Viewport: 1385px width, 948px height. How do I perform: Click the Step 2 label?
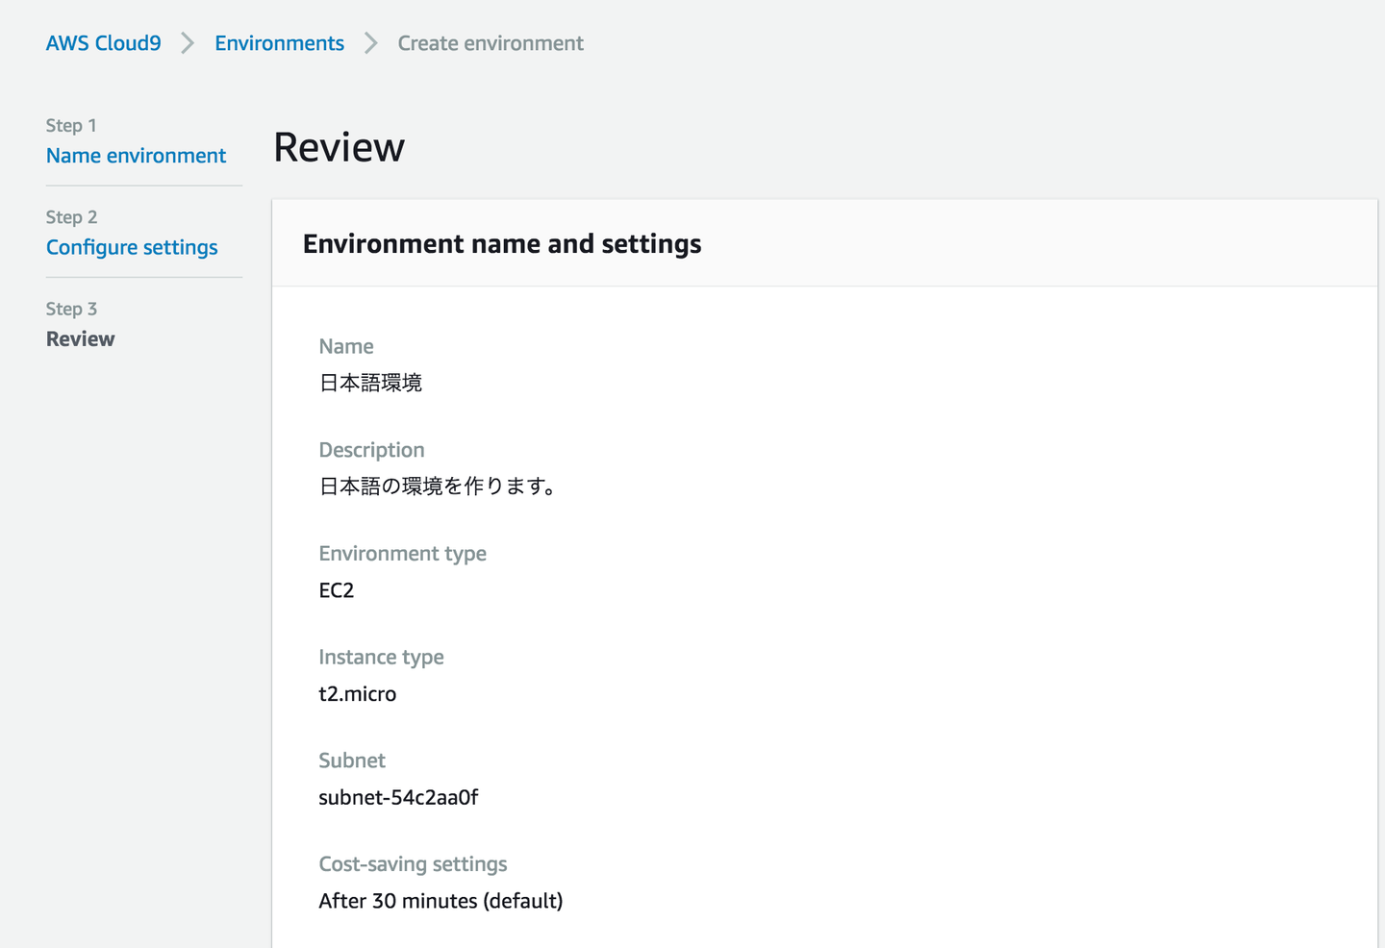pos(71,217)
